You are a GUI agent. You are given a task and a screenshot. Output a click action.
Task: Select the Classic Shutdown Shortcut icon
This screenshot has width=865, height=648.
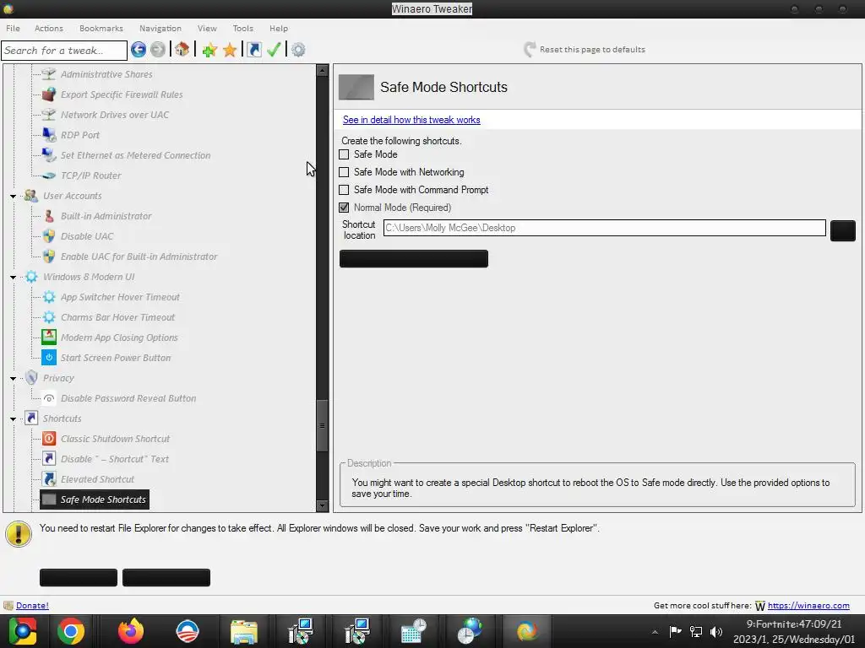pos(49,439)
